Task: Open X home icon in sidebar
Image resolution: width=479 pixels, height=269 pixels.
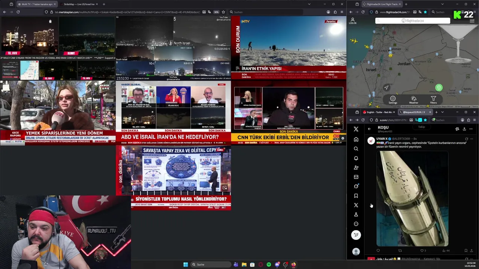Action: pyautogui.click(x=356, y=139)
